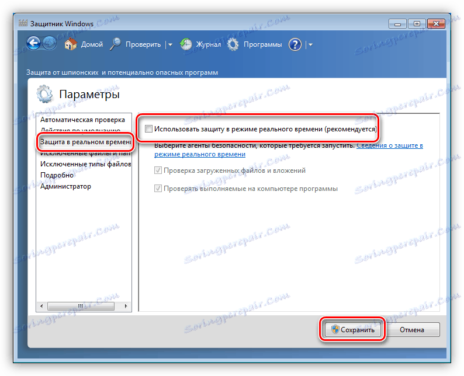Minimize the Защитник Windows window
The width and height of the screenshot is (464, 376).
point(398,24)
